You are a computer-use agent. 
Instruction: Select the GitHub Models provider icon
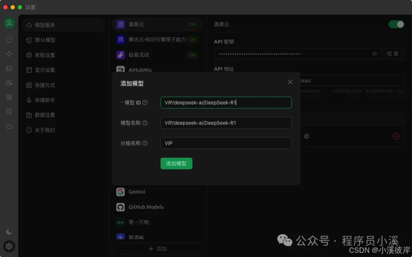point(120,207)
